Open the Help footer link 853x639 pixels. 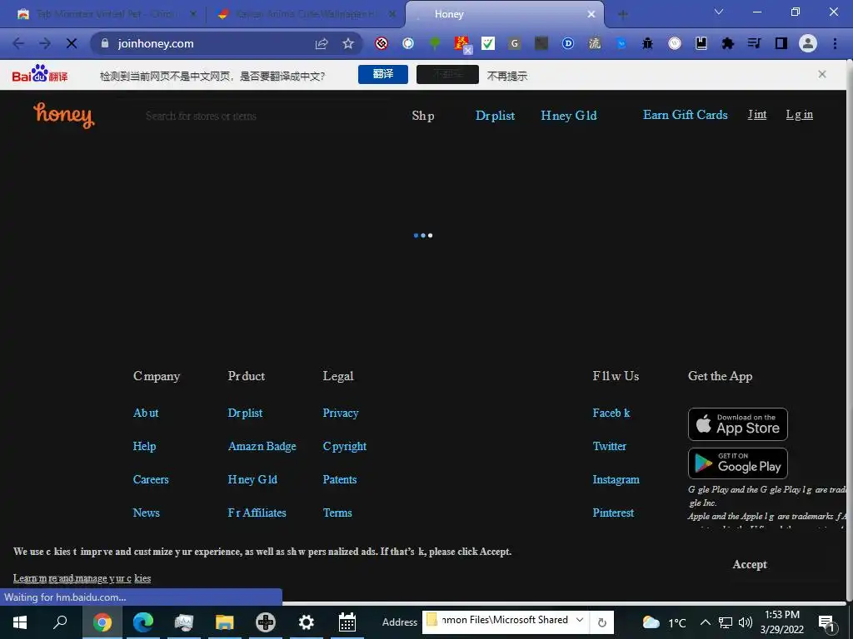coord(144,446)
